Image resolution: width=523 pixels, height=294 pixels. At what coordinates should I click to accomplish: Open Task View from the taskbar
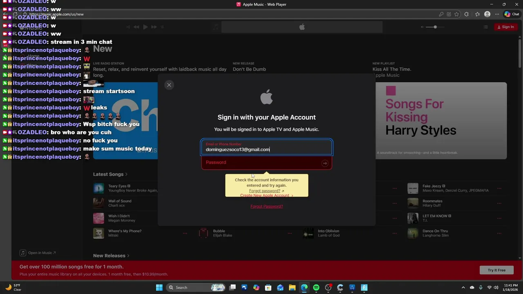click(x=232, y=287)
